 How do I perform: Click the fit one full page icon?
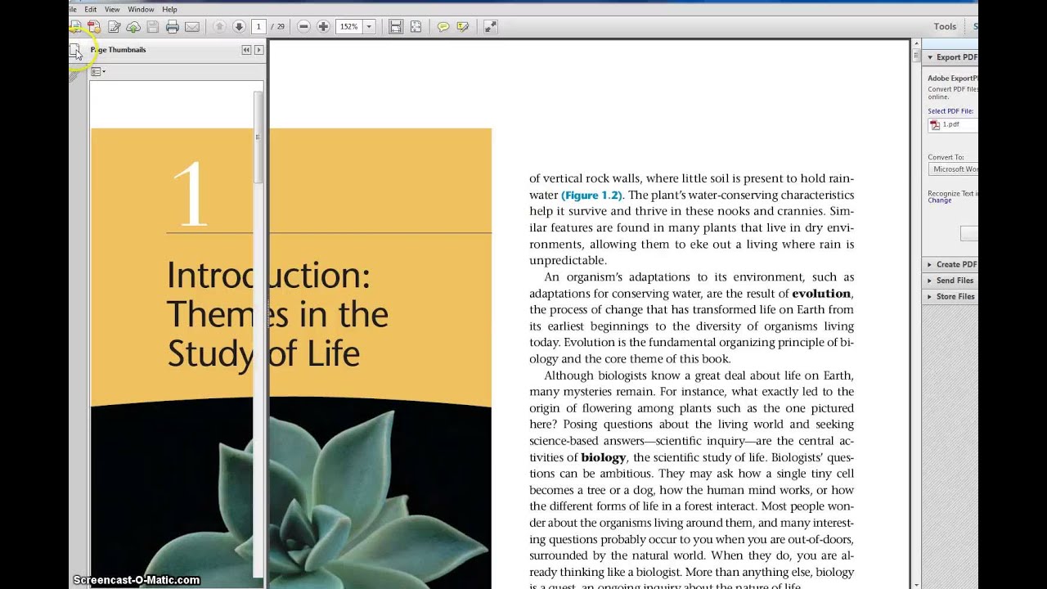click(416, 27)
